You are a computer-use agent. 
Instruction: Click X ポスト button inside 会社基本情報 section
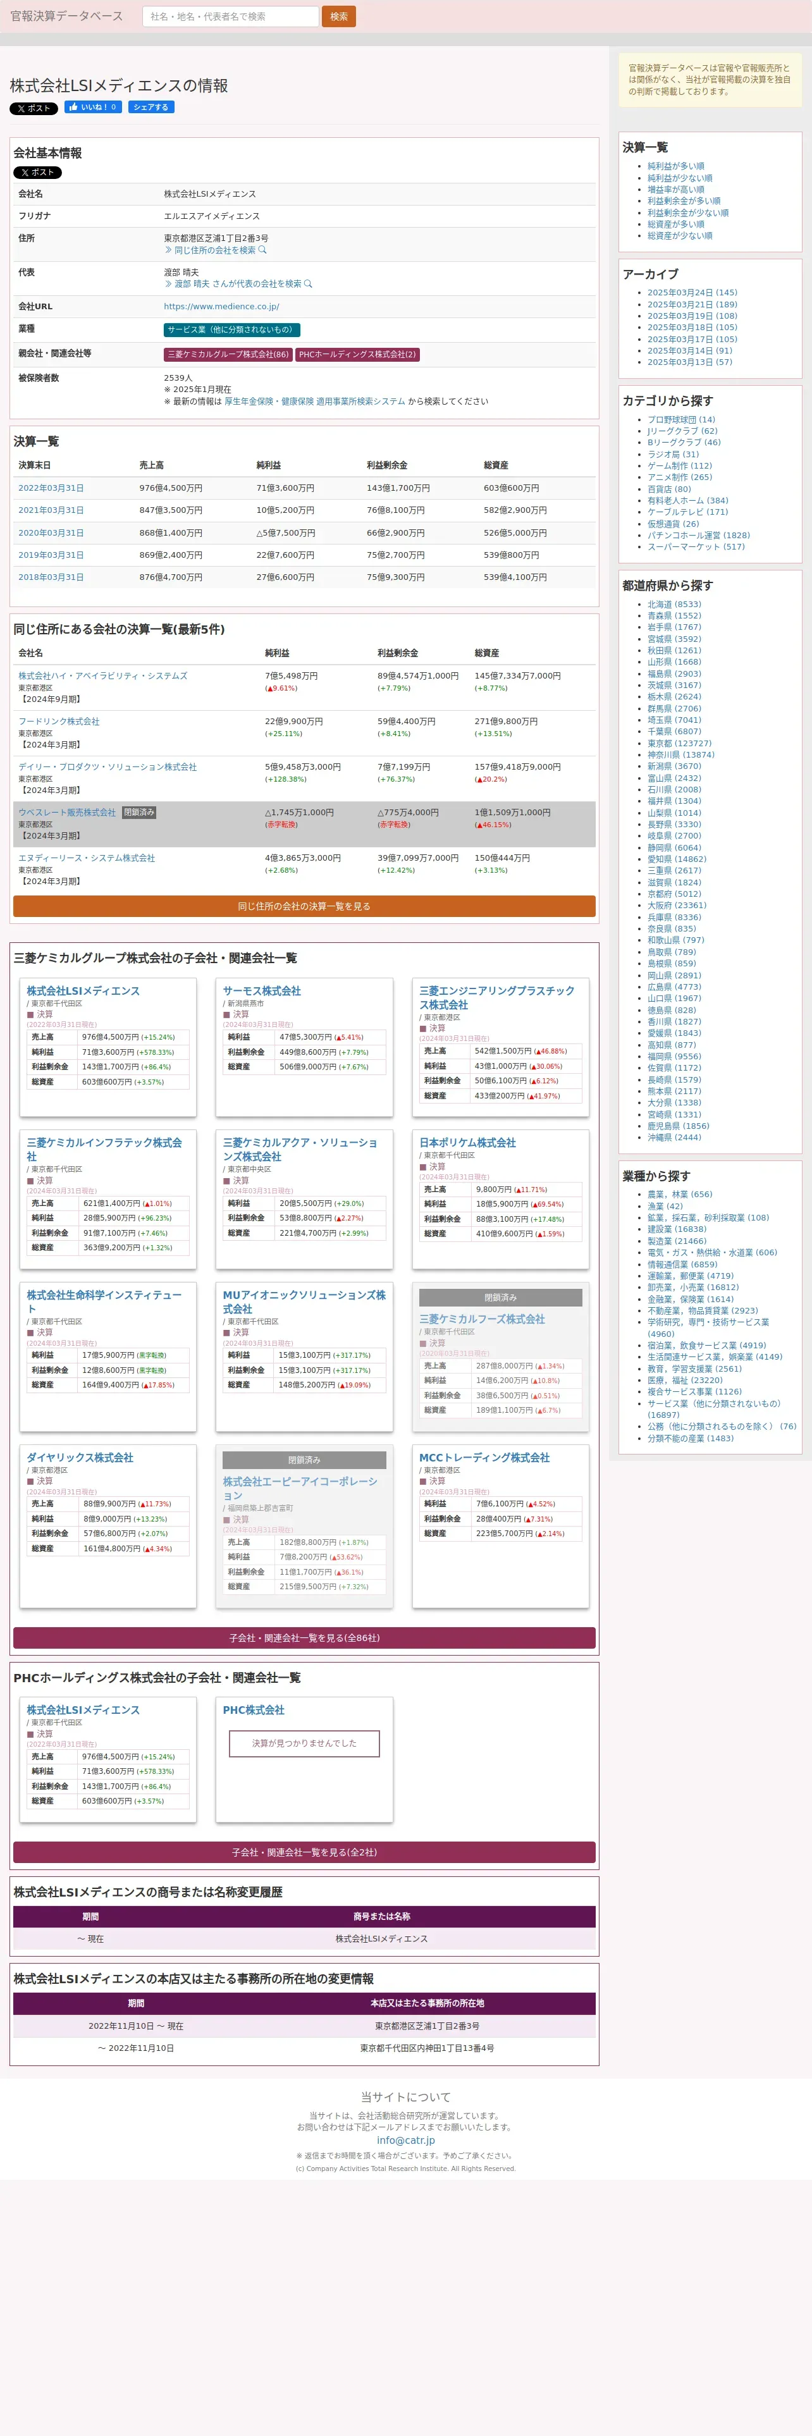37,173
